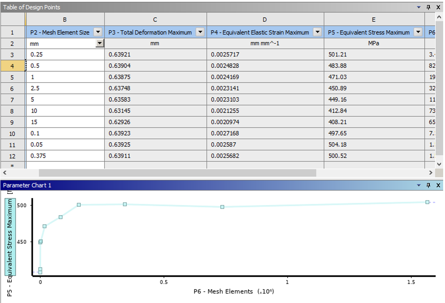Open Table of Design Points panel options menu
The height and width of the screenshot is (303, 445).
[419, 7]
